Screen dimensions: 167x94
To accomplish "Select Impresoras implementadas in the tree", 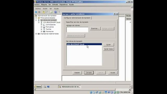I will 49,34.
